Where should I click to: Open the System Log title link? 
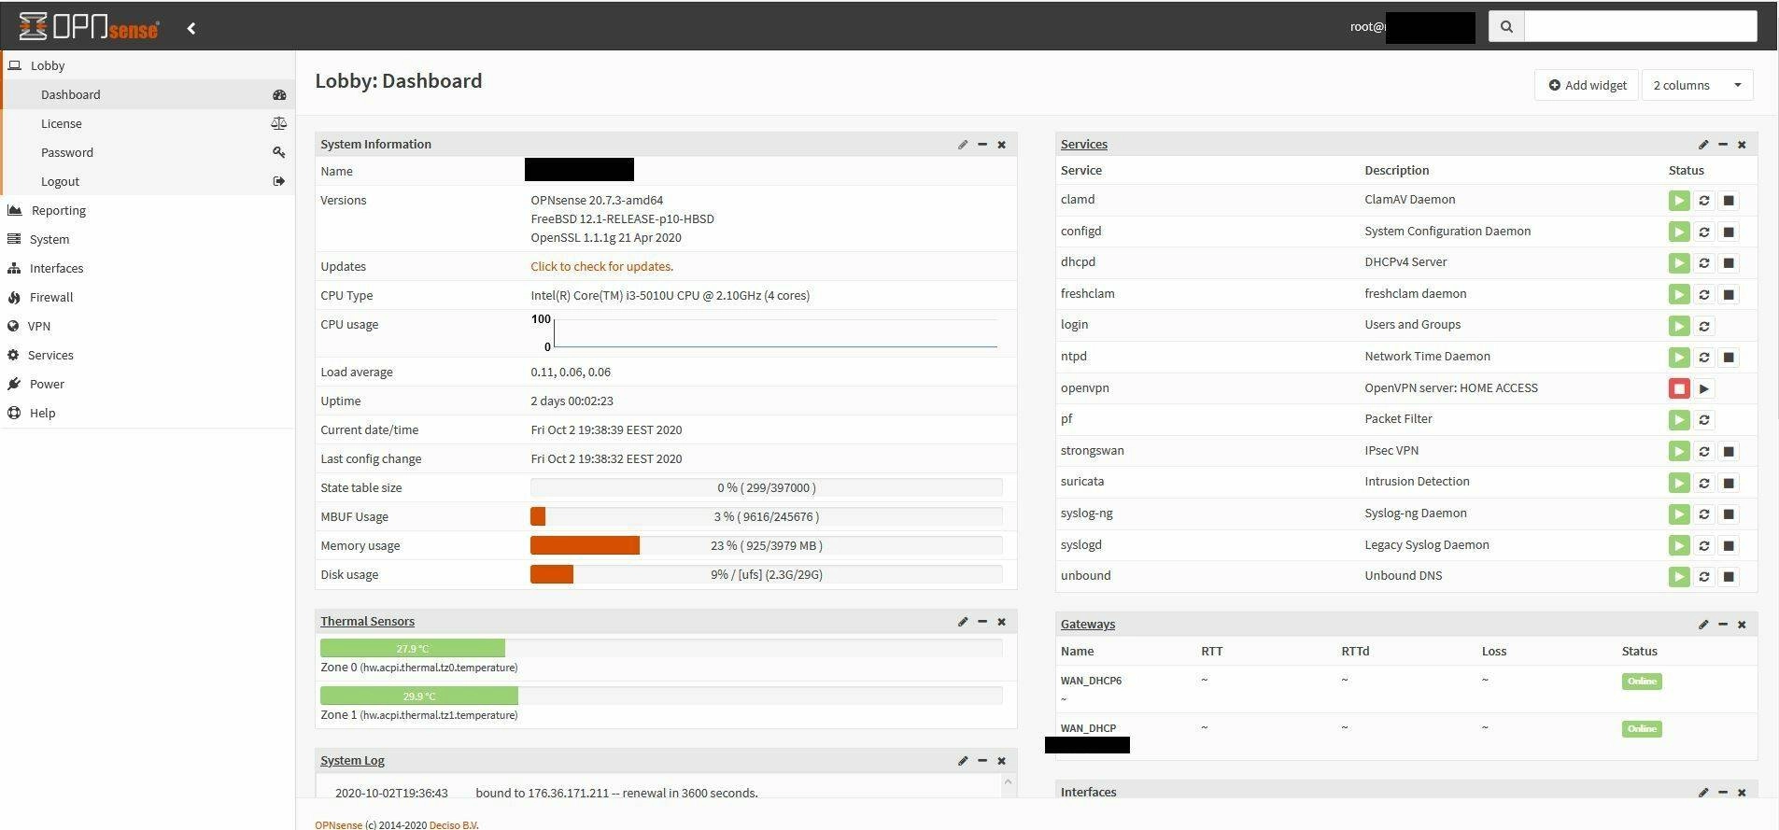[352, 760]
